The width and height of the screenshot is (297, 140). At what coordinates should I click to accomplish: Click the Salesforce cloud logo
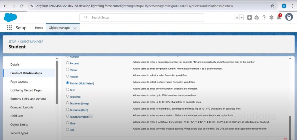pyautogui.click(x=10, y=17)
